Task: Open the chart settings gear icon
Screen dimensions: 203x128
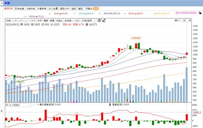Action: point(99,20)
